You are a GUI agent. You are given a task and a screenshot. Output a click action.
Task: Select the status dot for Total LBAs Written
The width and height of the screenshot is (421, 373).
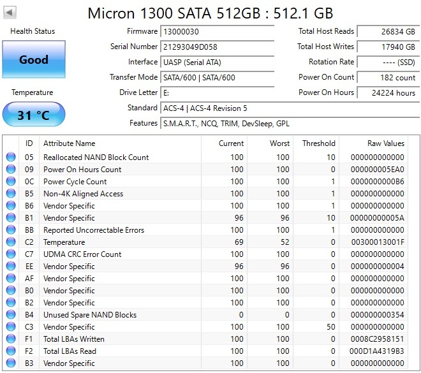pos(11,339)
